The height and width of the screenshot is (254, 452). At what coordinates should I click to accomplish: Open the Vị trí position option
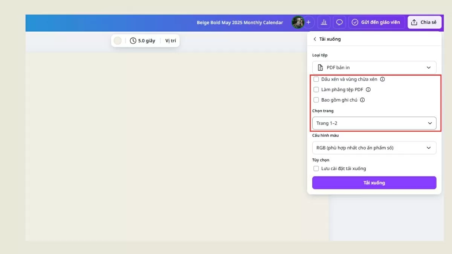coord(170,41)
